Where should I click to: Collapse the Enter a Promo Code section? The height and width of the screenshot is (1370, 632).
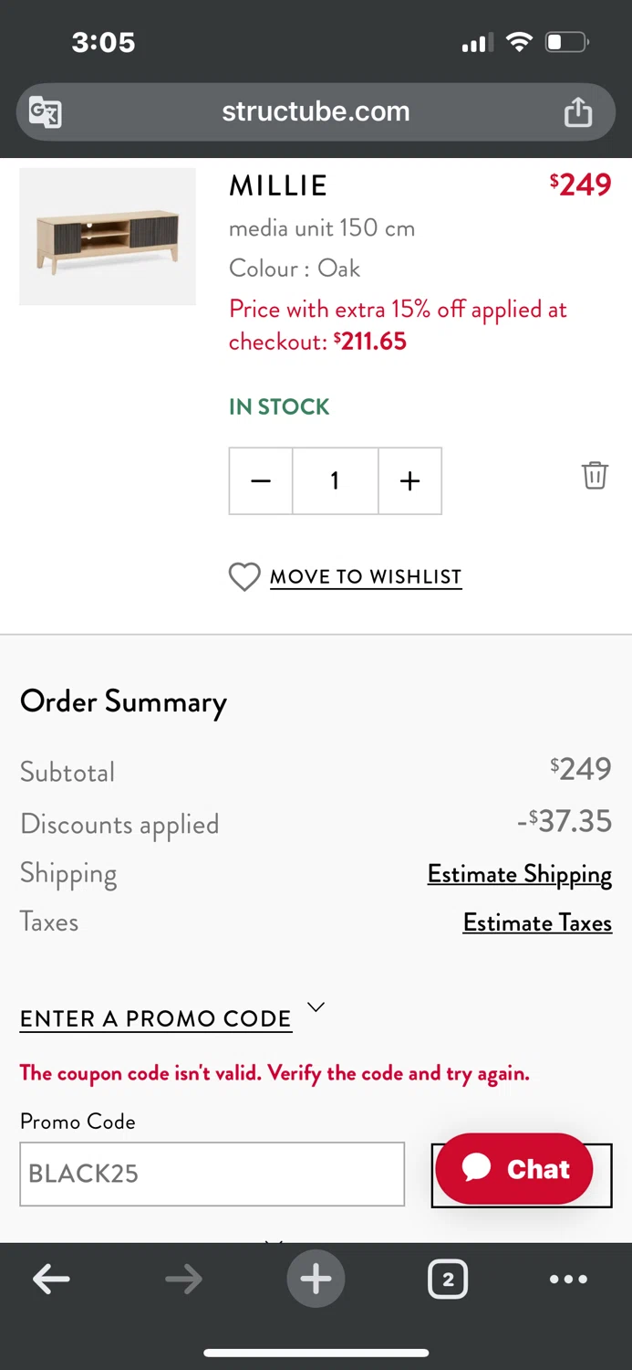[x=316, y=1007]
